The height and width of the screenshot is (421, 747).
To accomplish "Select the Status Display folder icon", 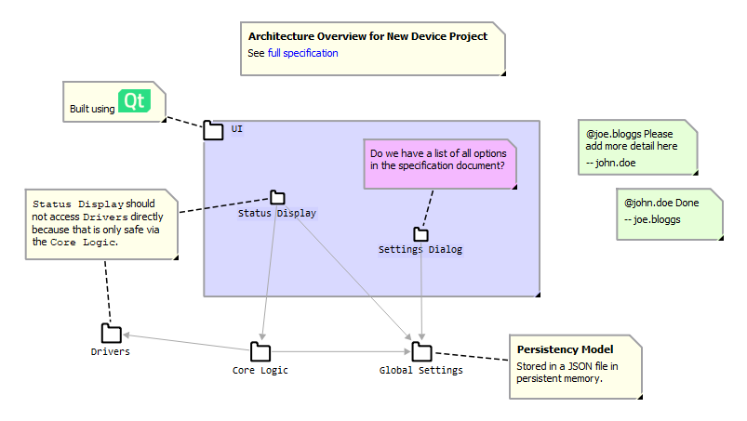I will click(277, 197).
